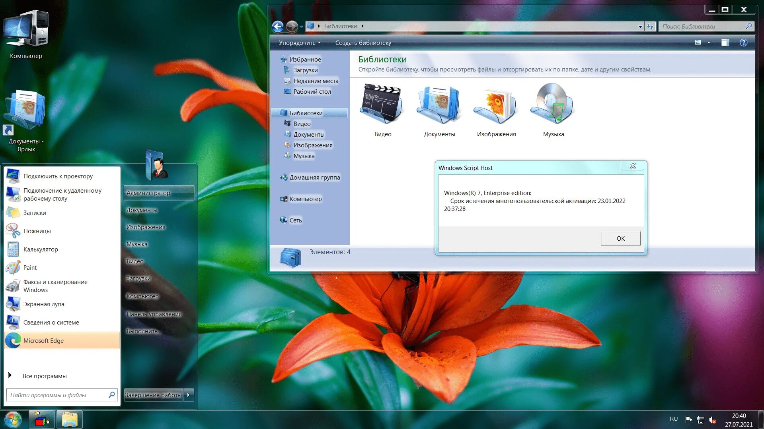
Task: Expand the Упорядочить dropdown menu
Action: pos(299,43)
